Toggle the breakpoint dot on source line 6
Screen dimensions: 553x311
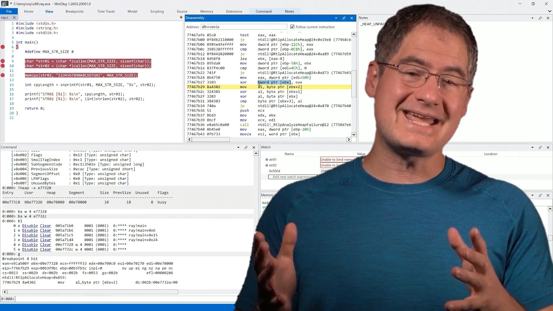[3, 47]
